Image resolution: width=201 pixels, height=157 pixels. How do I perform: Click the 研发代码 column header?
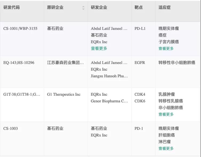click(11, 7)
